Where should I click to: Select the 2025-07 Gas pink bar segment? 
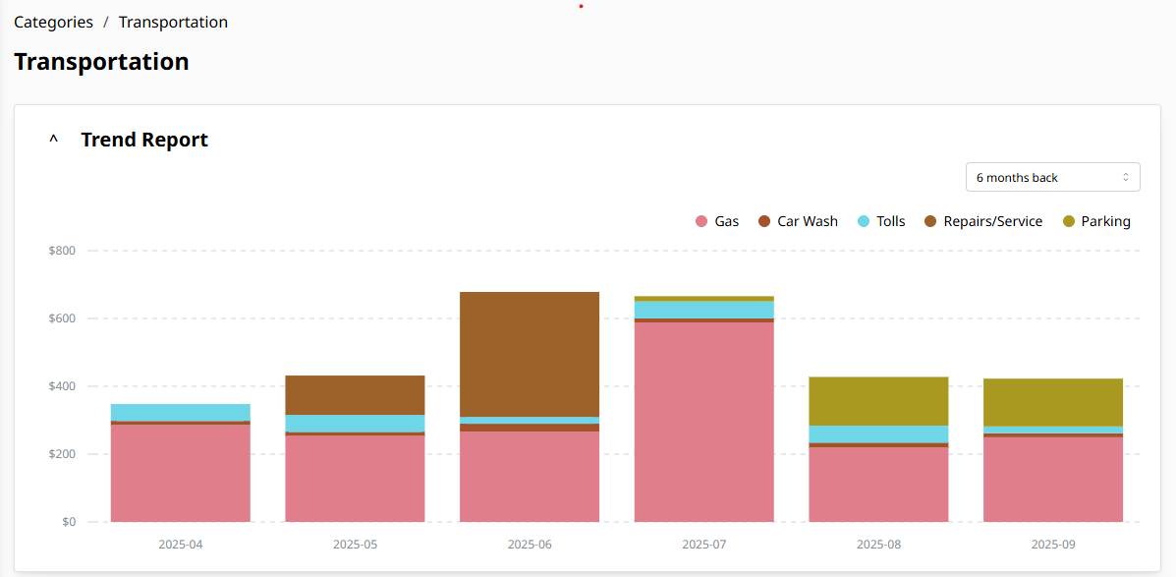coord(704,422)
